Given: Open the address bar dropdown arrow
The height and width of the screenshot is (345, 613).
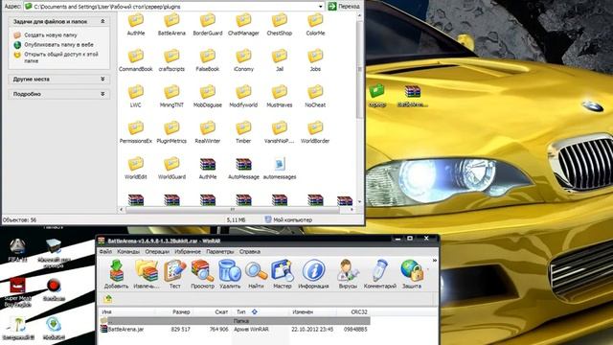Looking at the screenshot, I should click(x=321, y=7).
